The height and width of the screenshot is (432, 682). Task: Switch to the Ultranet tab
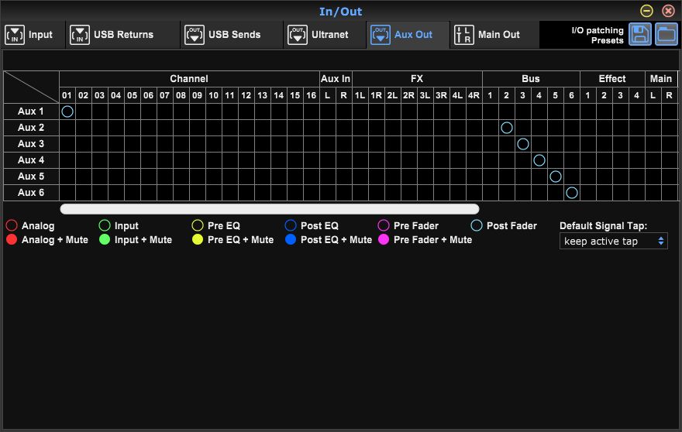point(329,35)
